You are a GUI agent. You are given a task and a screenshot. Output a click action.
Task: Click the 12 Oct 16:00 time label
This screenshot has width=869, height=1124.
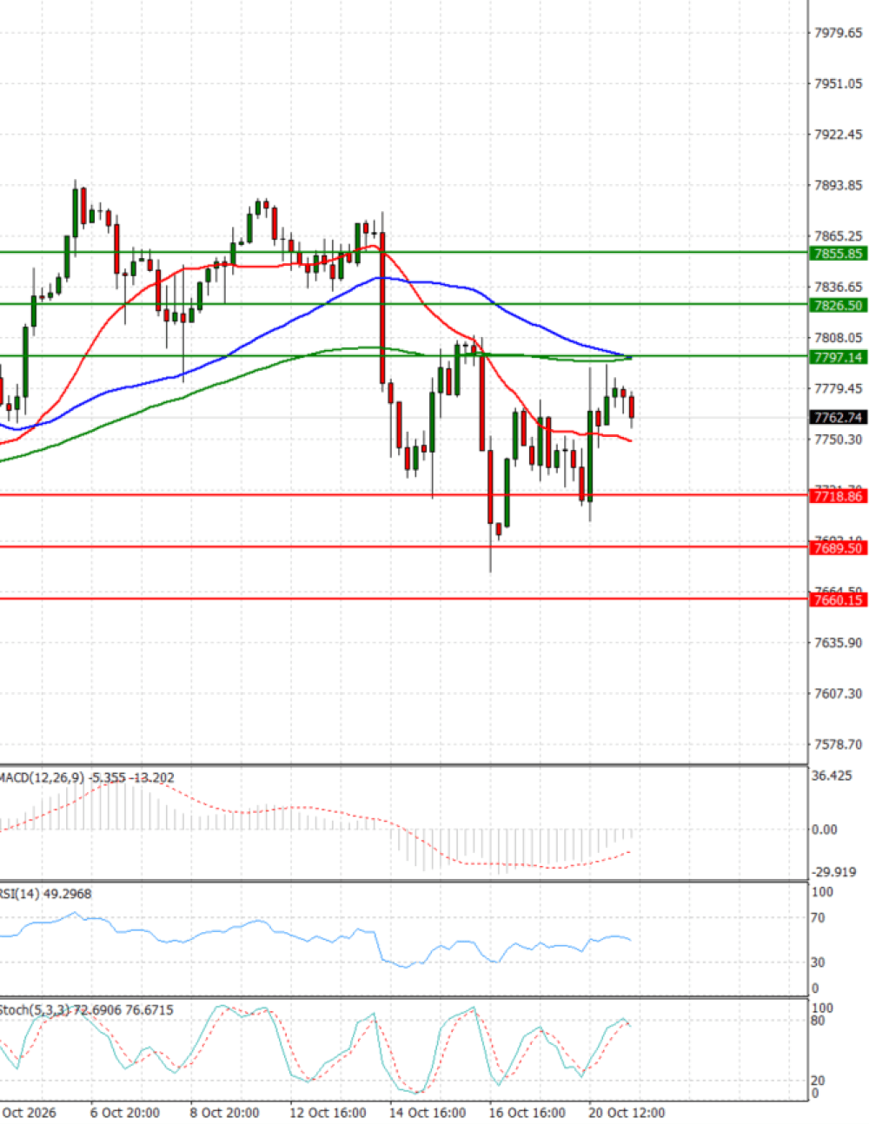point(328,1113)
